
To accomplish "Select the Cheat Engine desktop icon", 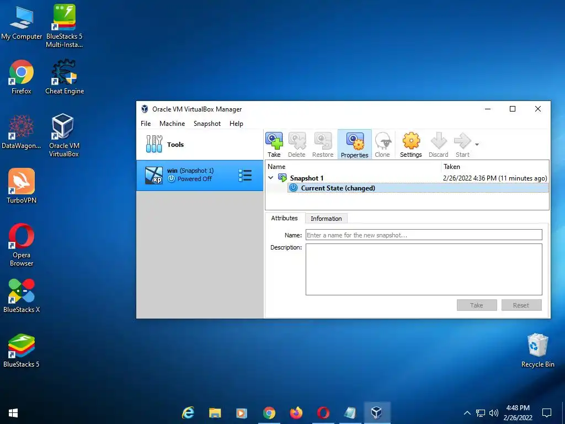I will (x=65, y=77).
